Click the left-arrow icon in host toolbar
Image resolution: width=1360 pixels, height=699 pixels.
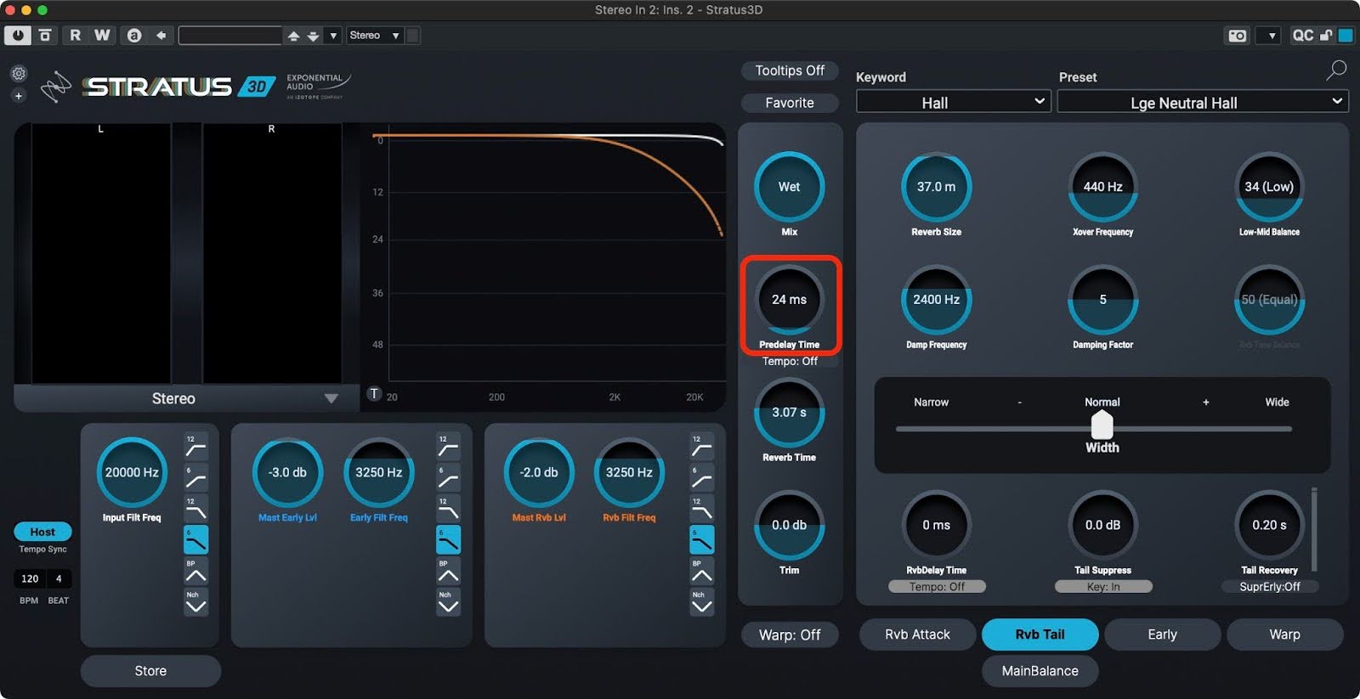tap(161, 36)
